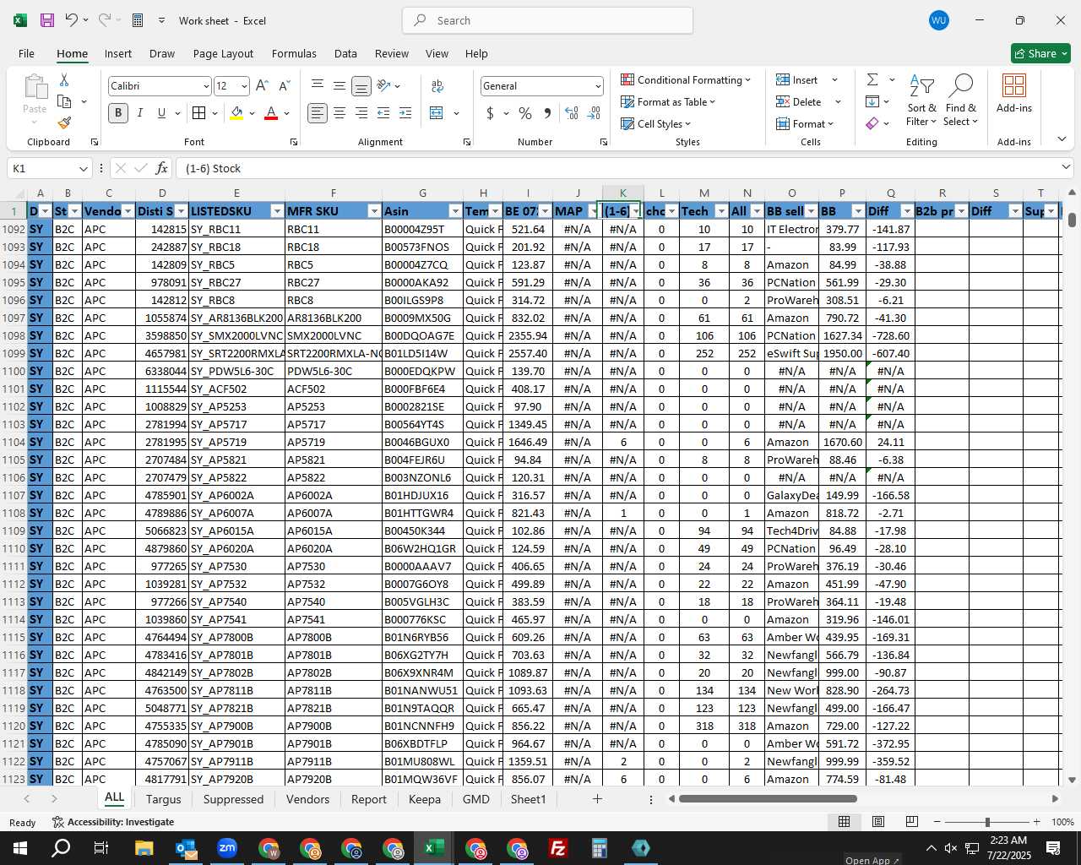The image size is (1081, 865).
Task: Open Asin column filter dropdown
Action: [x=455, y=211]
